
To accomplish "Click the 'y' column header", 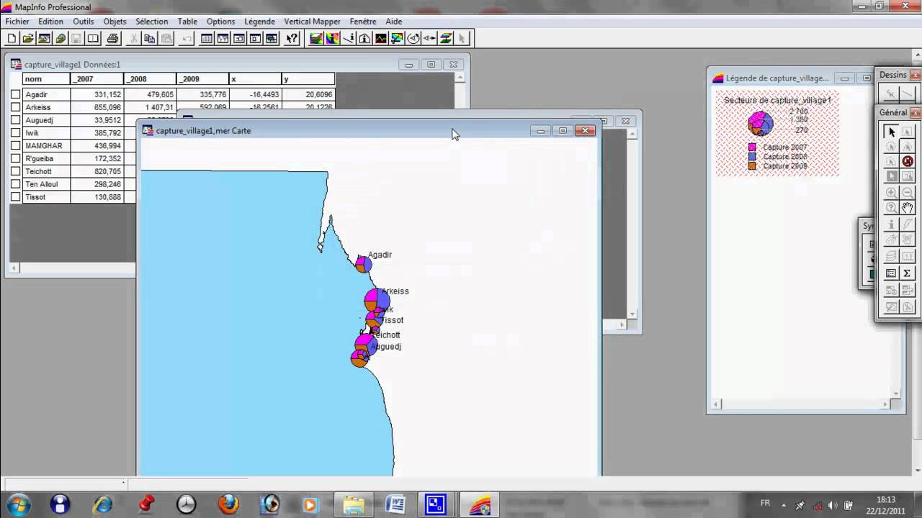I will 308,79.
